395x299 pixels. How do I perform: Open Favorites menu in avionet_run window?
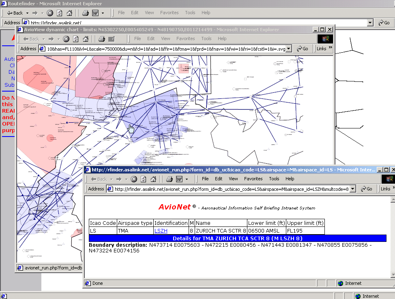pos(253,179)
